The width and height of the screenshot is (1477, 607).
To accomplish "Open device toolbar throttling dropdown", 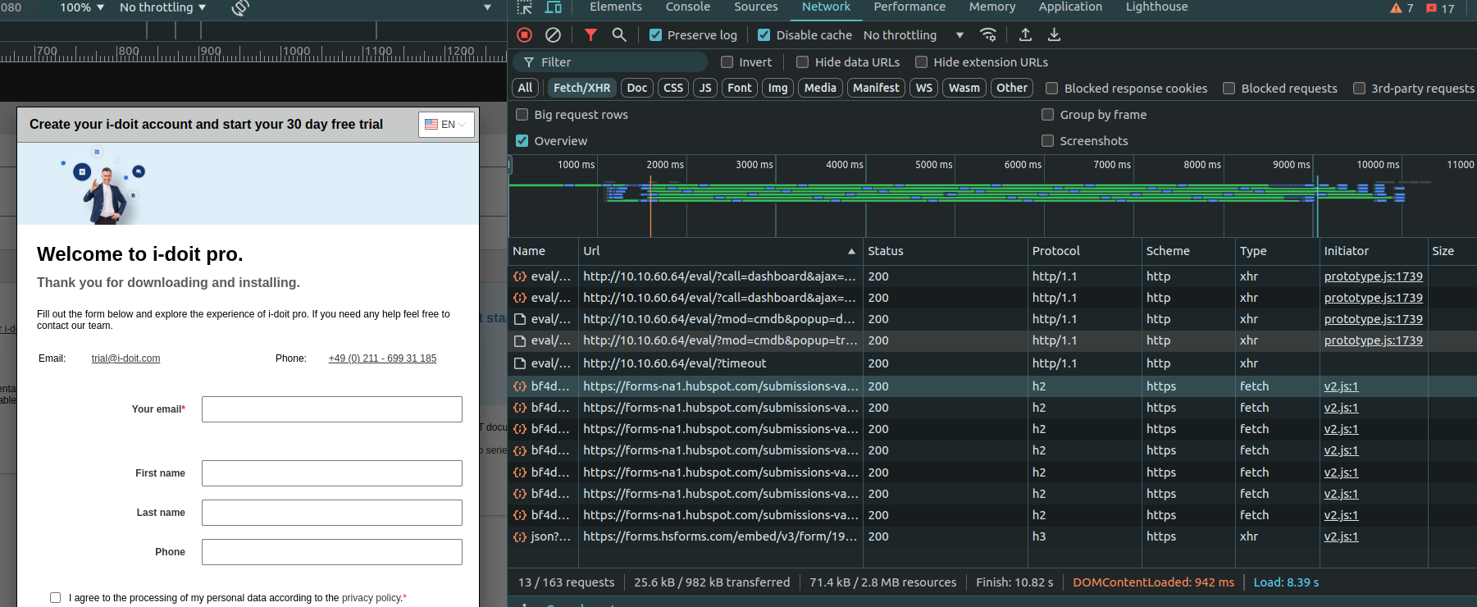I will [x=162, y=7].
